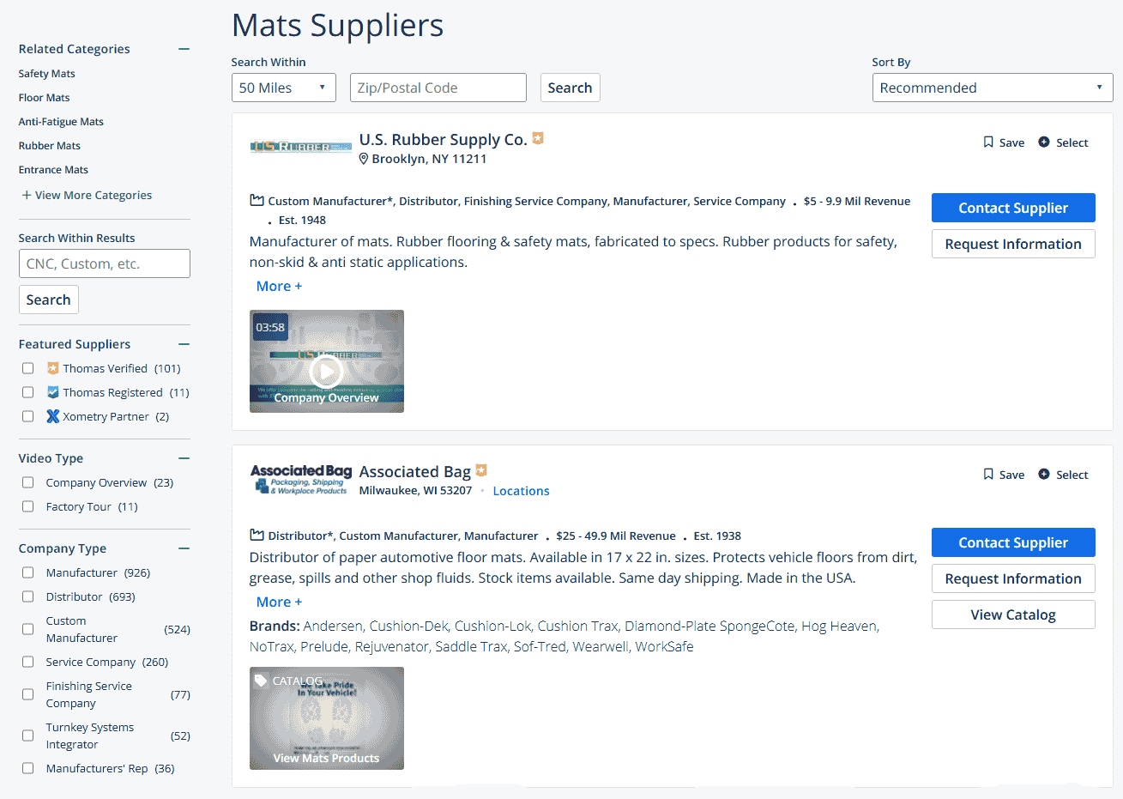
Task: Open the 50 Miles distance dropdown
Action: click(284, 88)
